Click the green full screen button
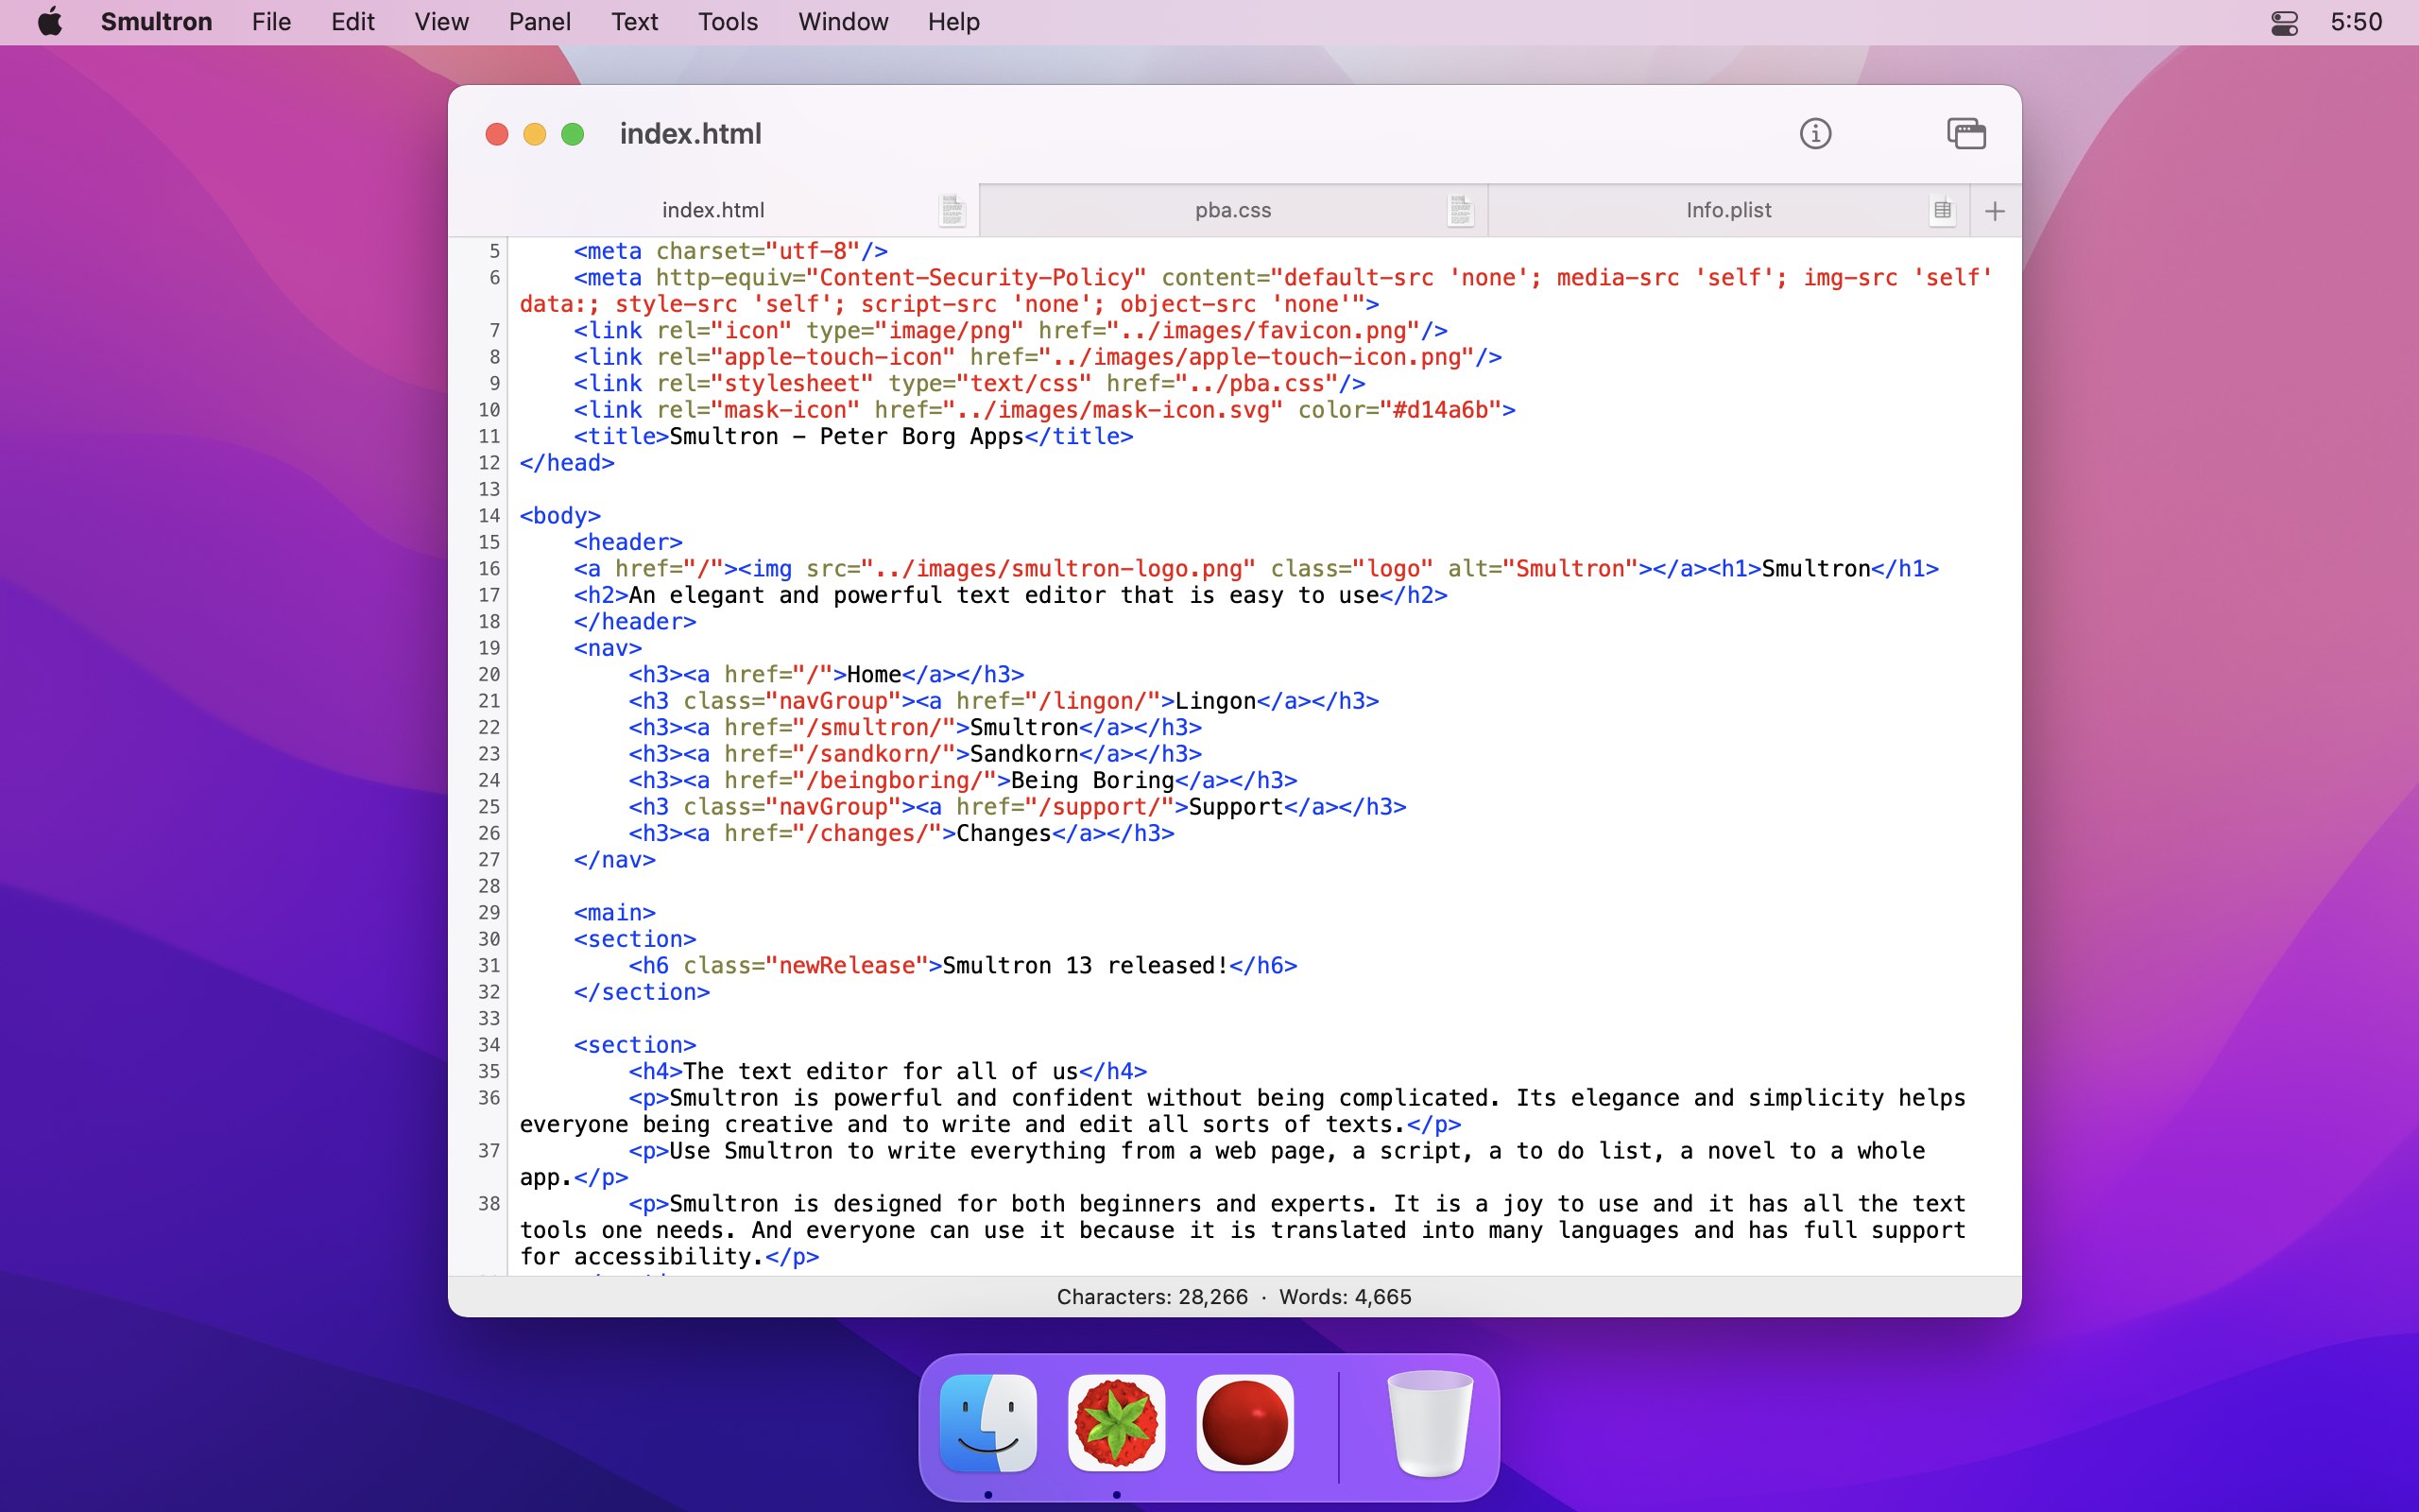This screenshot has height=1512, width=2419. (x=573, y=134)
